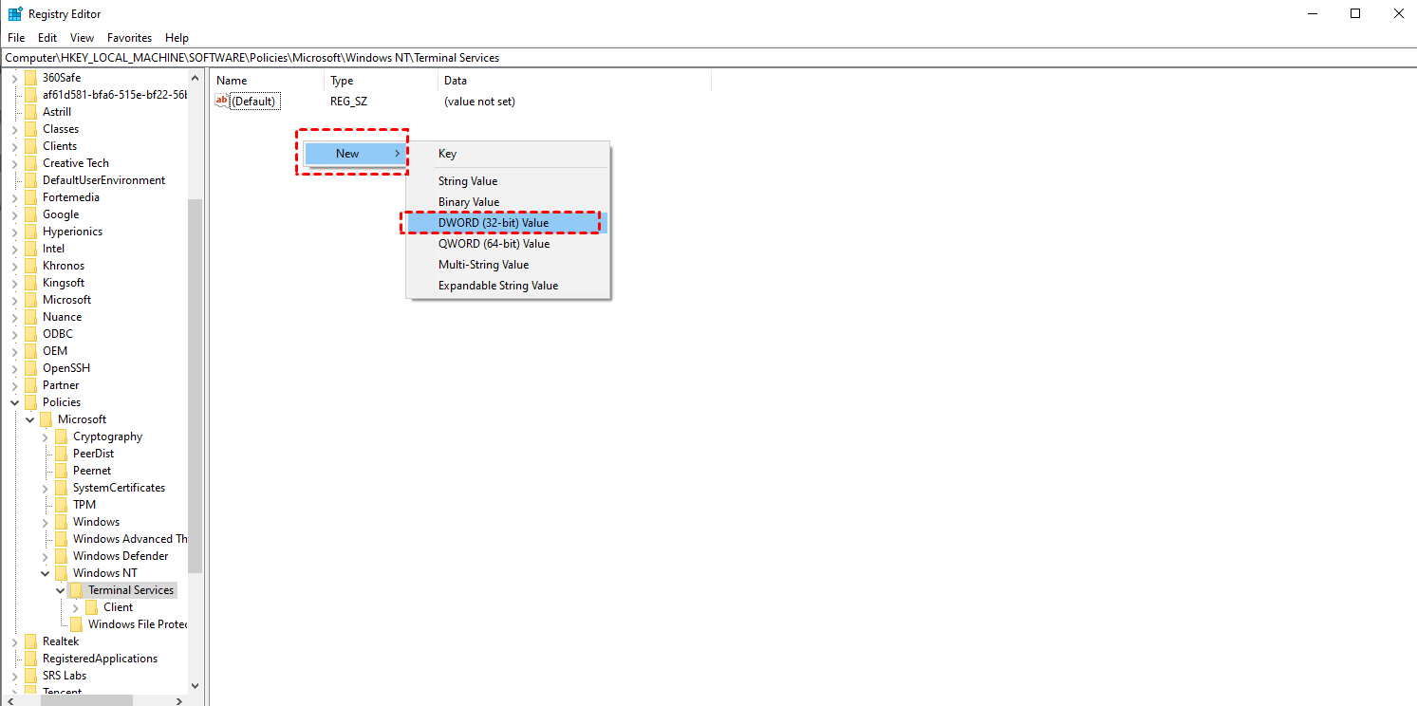The height and width of the screenshot is (706, 1417).
Task: Open the Edit menu
Action: coord(47,38)
